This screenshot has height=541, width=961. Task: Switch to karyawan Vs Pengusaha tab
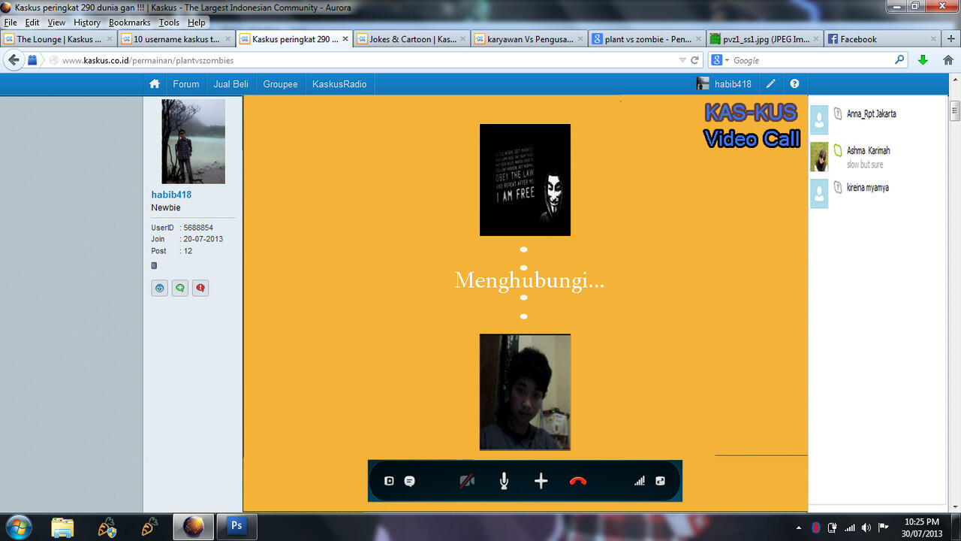pos(530,39)
